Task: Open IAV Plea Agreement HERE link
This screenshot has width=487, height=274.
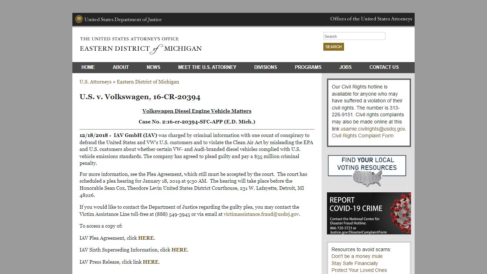Action: (x=146, y=238)
